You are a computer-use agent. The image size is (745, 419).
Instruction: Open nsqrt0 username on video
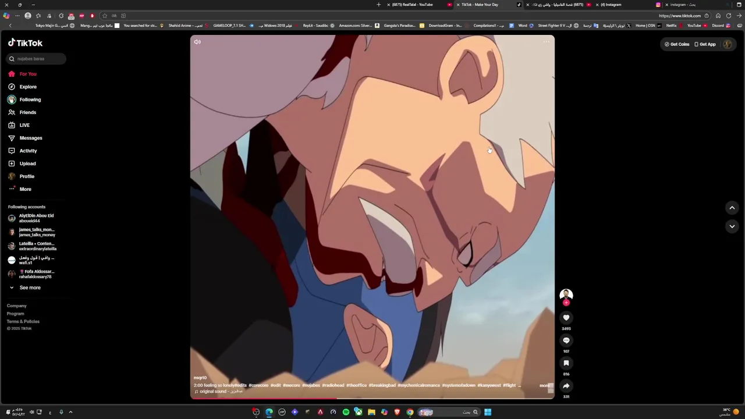(200, 378)
